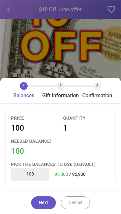Select step 3 circle in the stepper
The width and height of the screenshot is (121, 214).
coord(97,86)
